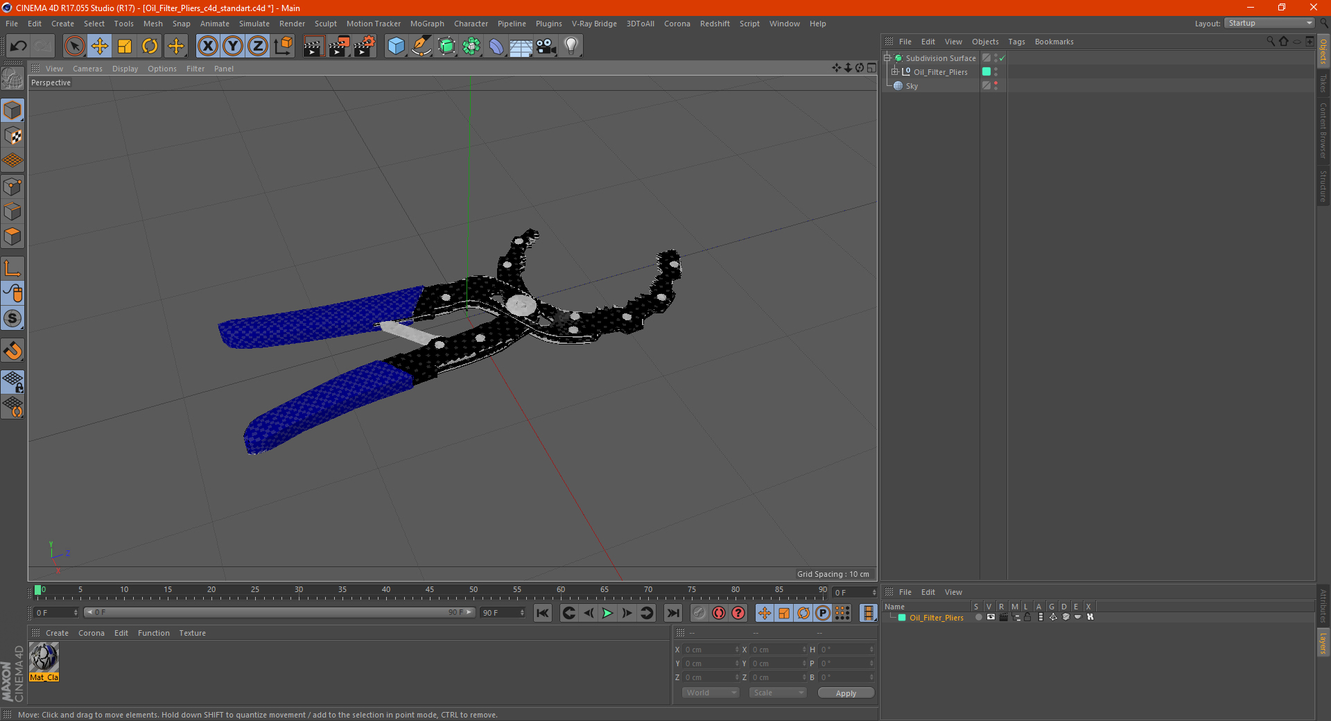Select the Sky object
Screen dimensions: 1331x721
[912, 86]
